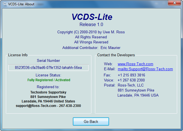Click the License Status: label
The height and width of the screenshot is (131, 183).
(x=48, y=75)
